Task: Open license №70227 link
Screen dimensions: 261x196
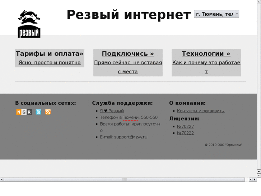Action: pyautogui.click(x=186, y=127)
